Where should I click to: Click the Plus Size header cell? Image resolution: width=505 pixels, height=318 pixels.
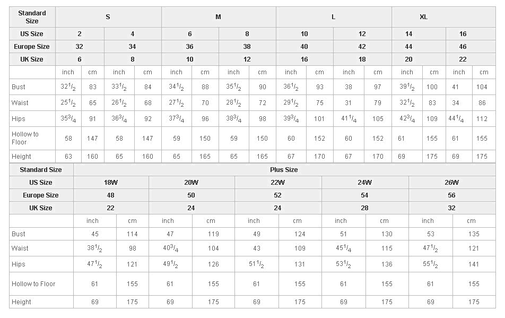(x=284, y=170)
